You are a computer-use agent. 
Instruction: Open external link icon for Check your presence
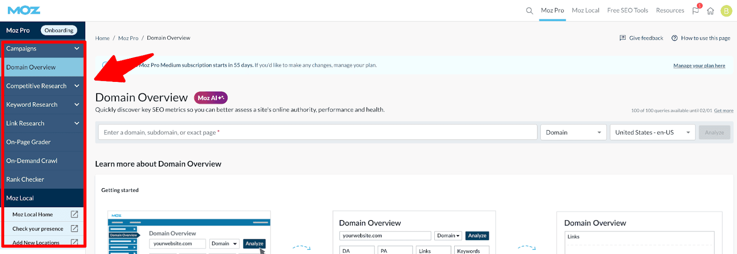click(74, 228)
